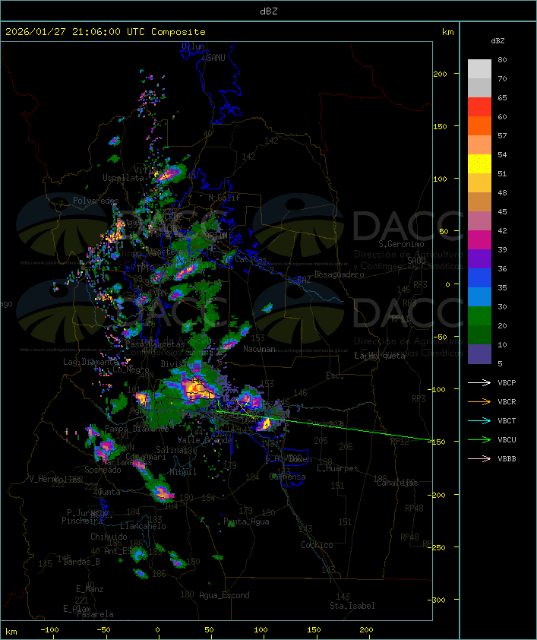Click the Uspallata label on the map
This screenshot has height=640, width=537.
tap(123, 178)
